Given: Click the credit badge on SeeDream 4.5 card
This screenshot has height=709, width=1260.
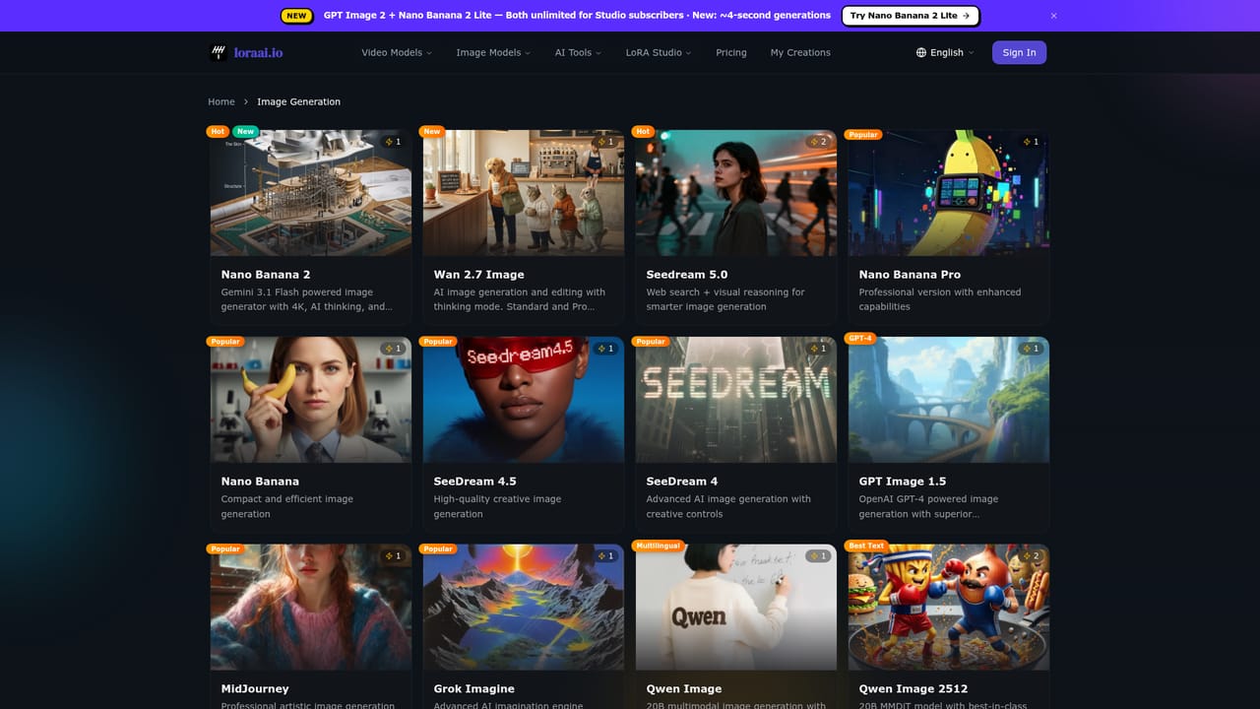Looking at the screenshot, I should [605, 349].
